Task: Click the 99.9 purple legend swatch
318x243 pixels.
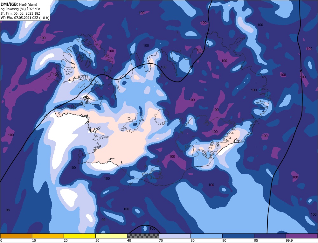Action: [x=302, y=236]
